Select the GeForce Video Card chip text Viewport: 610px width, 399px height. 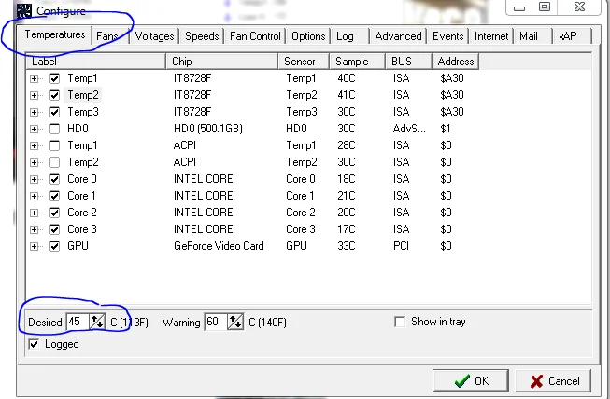pyautogui.click(x=219, y=246)
